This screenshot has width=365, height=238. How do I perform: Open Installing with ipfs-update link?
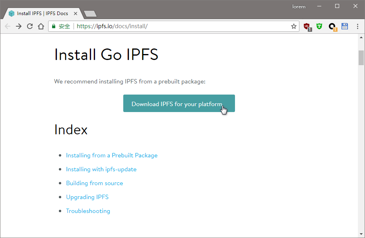click(x=101, y=169)
